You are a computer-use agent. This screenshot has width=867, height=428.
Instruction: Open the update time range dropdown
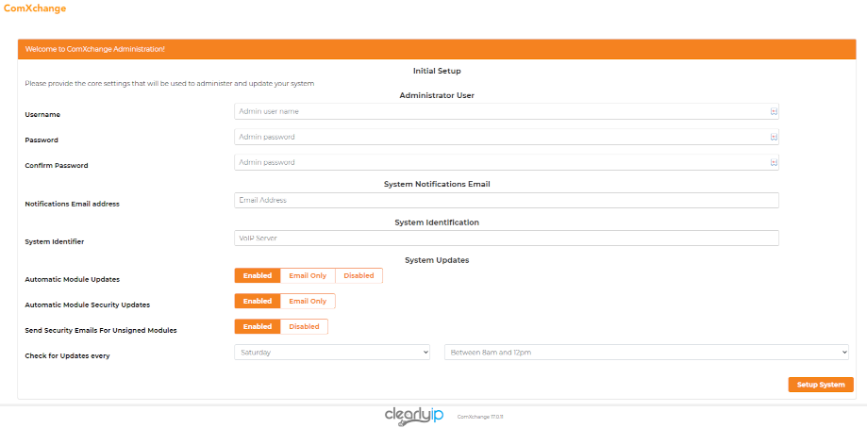[646, 353]
